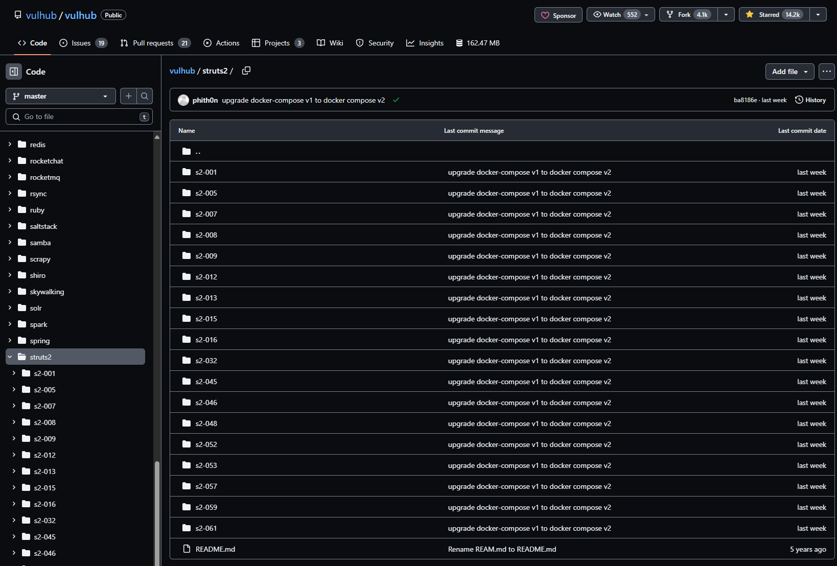
Task: Collapse the struts2 tree chevron
Action: [10, 357]
